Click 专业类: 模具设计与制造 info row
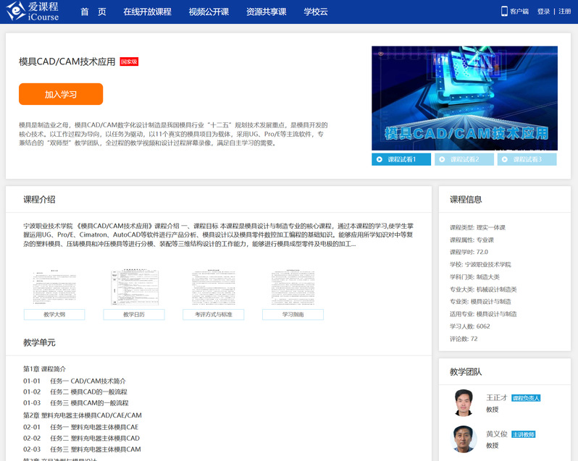Screen dimensions: 578x461 pyautogui.click(x=480, y=302)
